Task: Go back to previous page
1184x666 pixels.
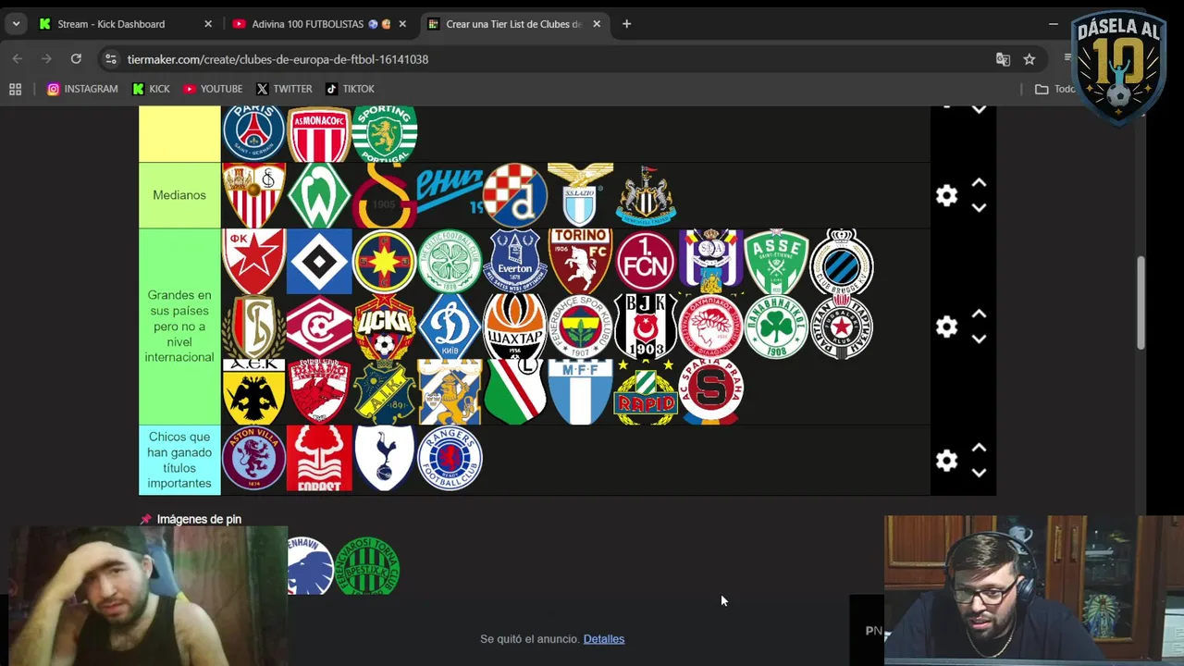Action: pos(17,59)
